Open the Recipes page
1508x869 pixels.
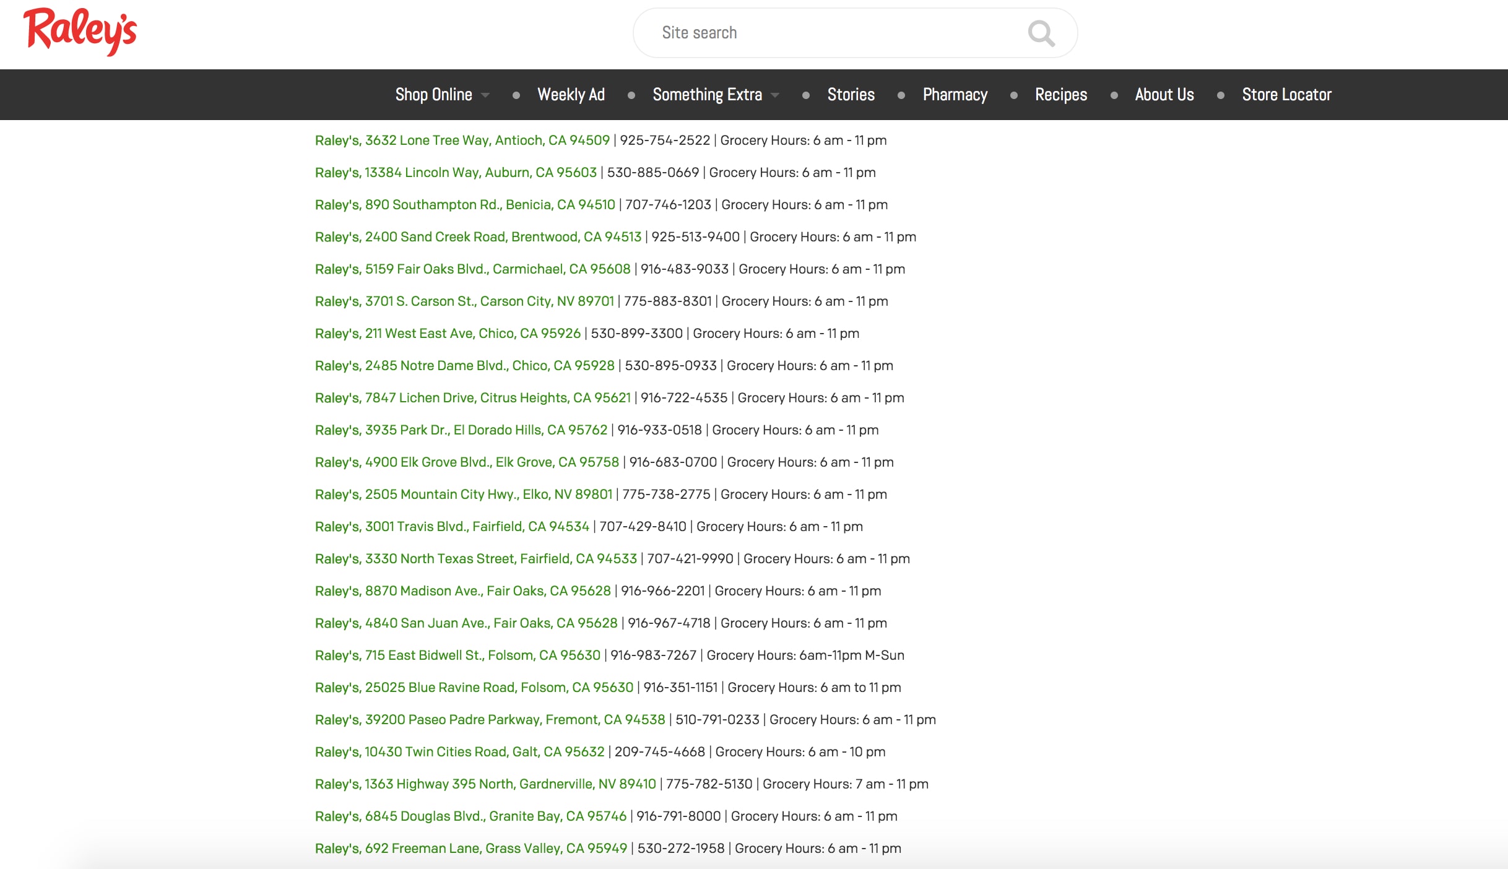point(1060,95)
